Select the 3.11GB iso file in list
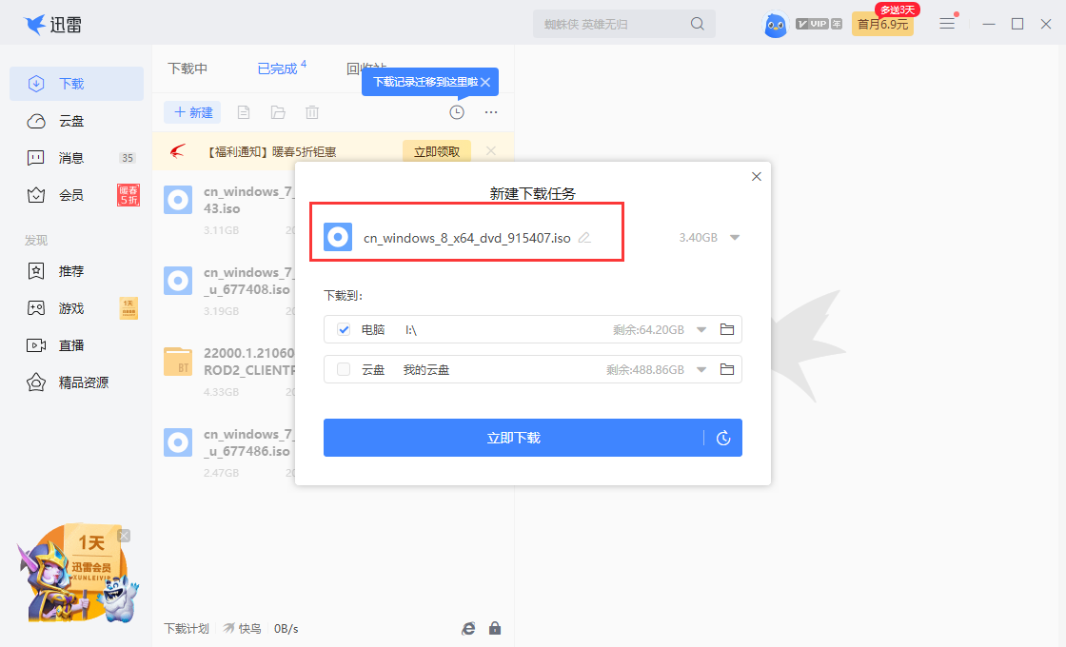The width and height of the screenshot is (1066, 647). coord(229,210)
